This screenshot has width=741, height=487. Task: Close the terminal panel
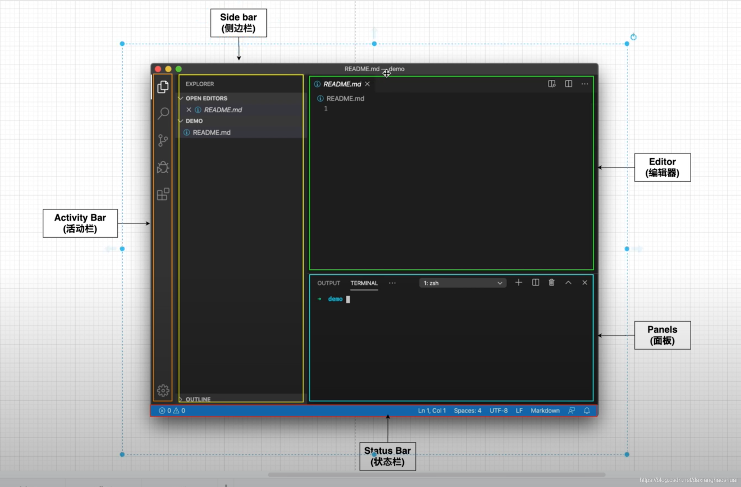(585, 282)
